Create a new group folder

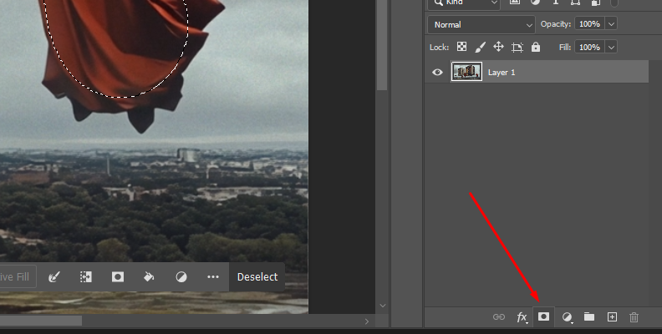pos(589,317)
